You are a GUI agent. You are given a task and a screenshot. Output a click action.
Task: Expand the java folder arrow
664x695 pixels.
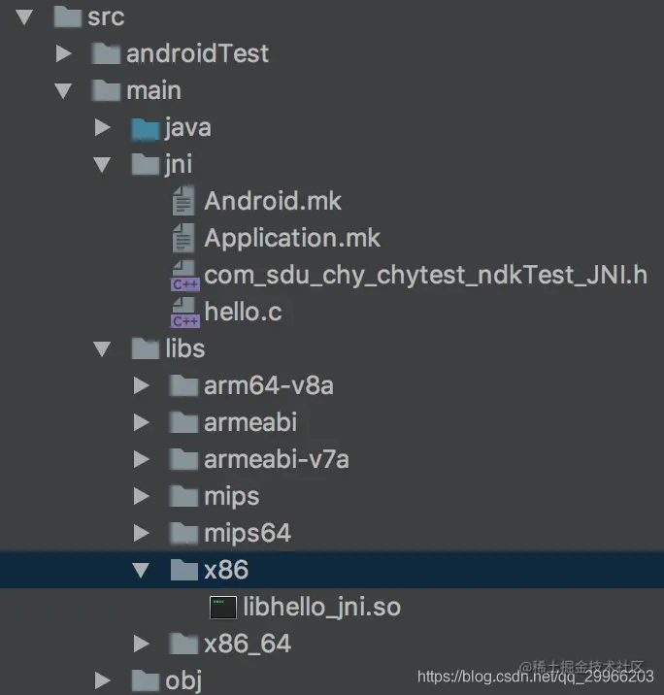click(102, 128)
